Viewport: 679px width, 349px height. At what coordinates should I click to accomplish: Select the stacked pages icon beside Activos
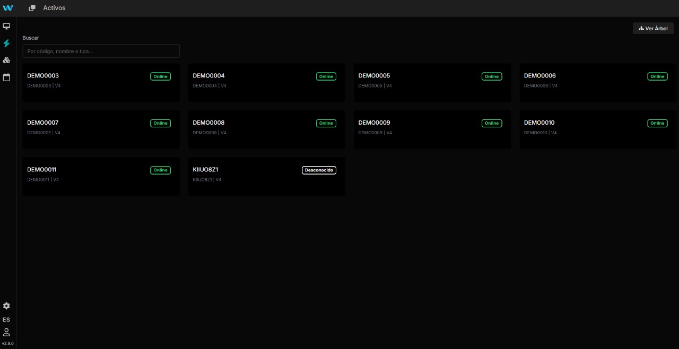point(32,8)
